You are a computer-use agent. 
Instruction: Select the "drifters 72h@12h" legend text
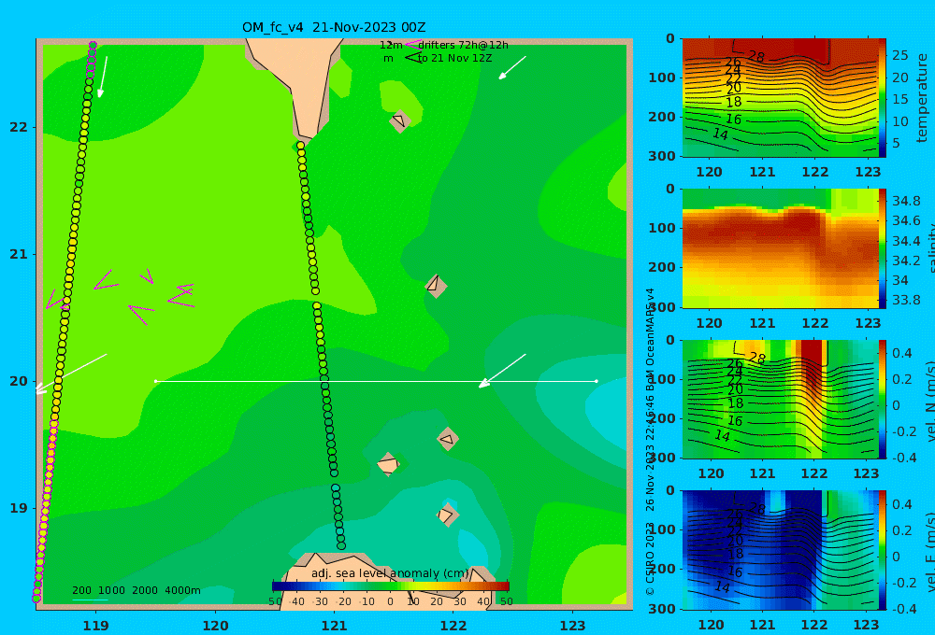[464, 45]
